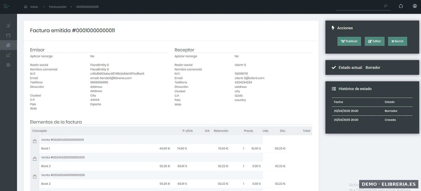Screen dimensions: 421x191
Task: Go to Inicio breadcrumb
Action: 34,7
